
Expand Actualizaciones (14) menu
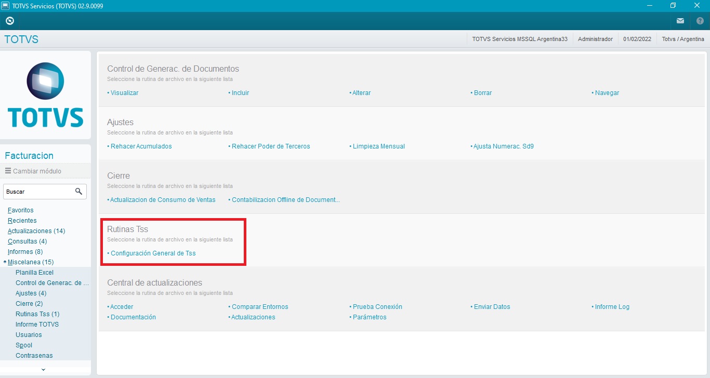point(36,231)
